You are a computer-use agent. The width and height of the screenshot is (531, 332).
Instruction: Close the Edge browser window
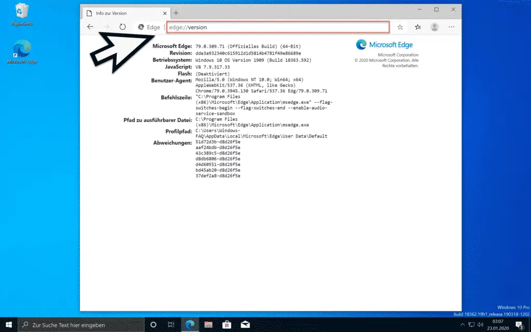(453, 9)
